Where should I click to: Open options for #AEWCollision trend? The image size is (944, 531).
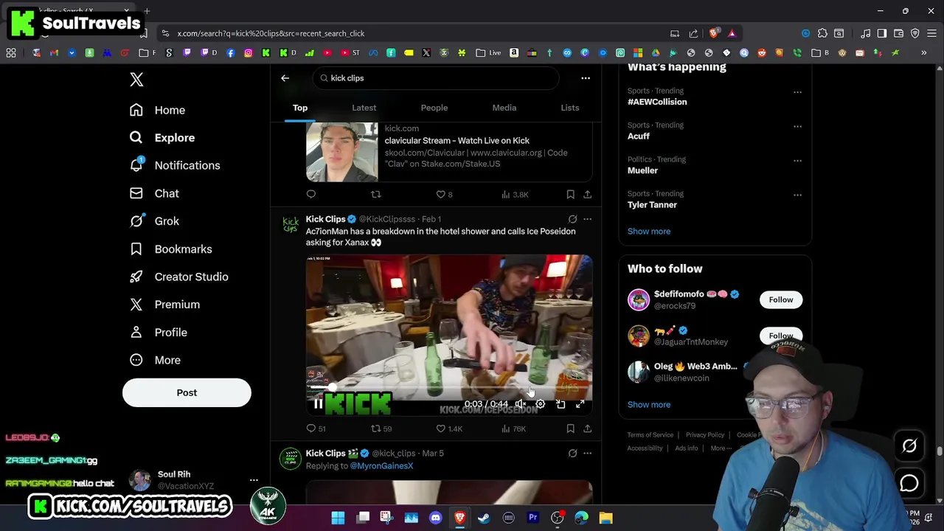[797, 92]
